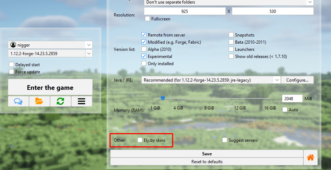Enable Snapshots in version list

coord(231,35)
